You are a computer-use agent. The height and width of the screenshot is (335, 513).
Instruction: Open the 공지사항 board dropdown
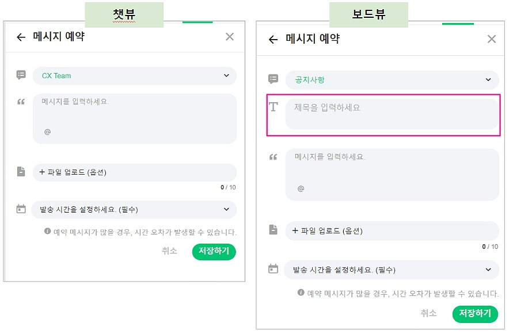(x=392, y=80)
